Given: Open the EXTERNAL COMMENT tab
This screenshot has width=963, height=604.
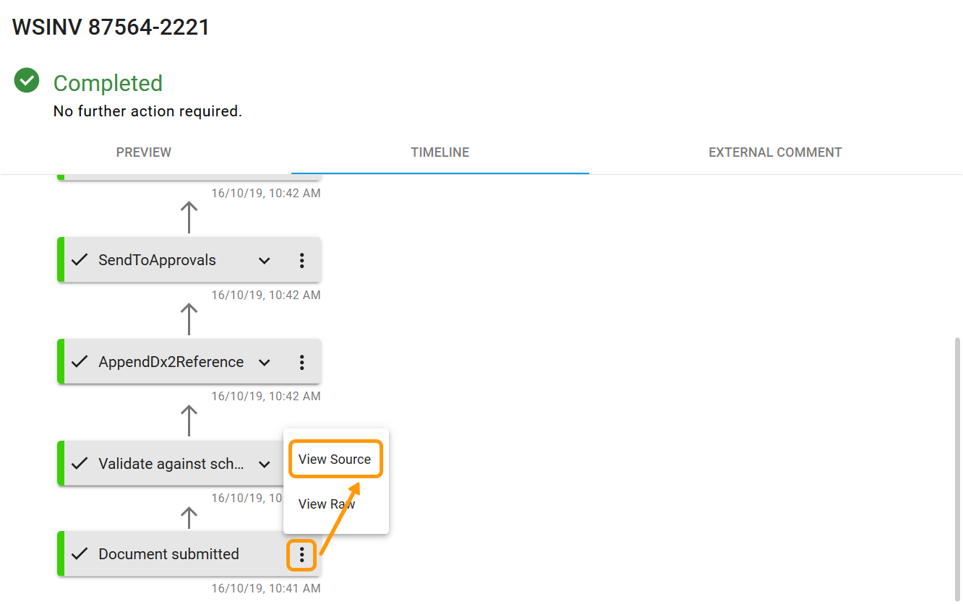Looking at the screenshot, I should point(775,152).
